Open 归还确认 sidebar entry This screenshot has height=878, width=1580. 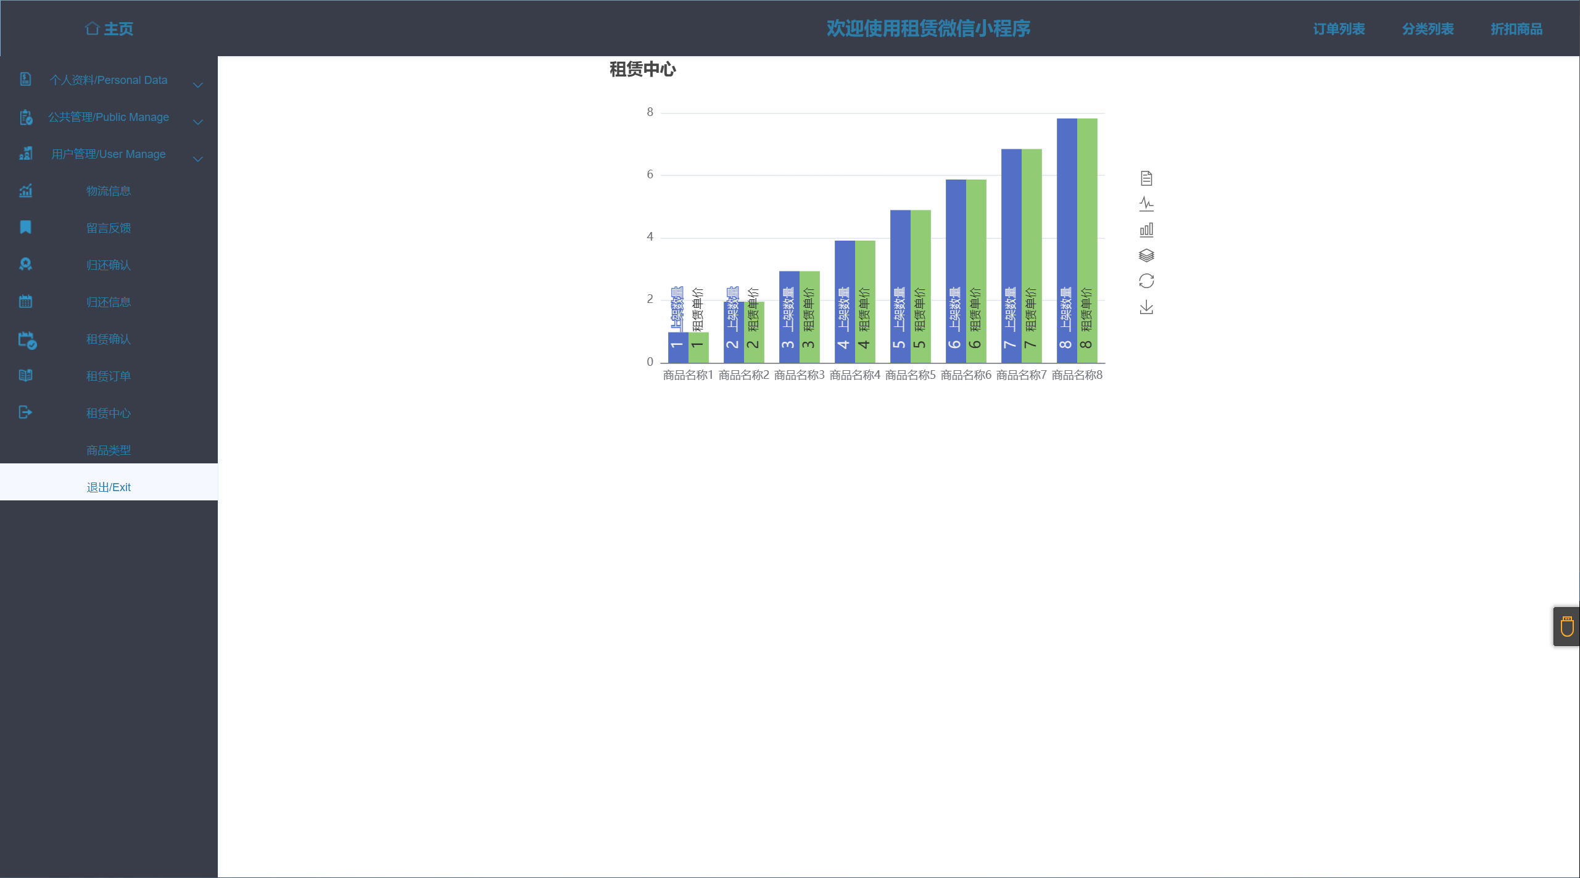pos(108,265)
